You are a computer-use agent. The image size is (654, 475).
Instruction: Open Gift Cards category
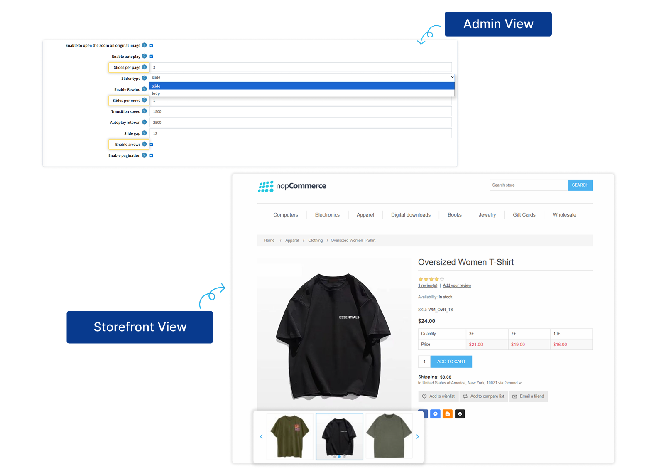click(524, 215)
